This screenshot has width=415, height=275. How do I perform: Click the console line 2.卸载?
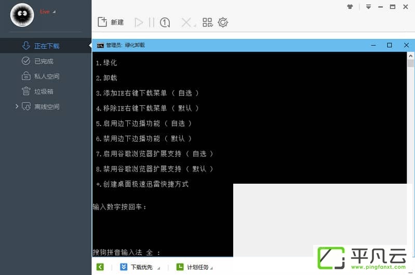pos(106,78)
